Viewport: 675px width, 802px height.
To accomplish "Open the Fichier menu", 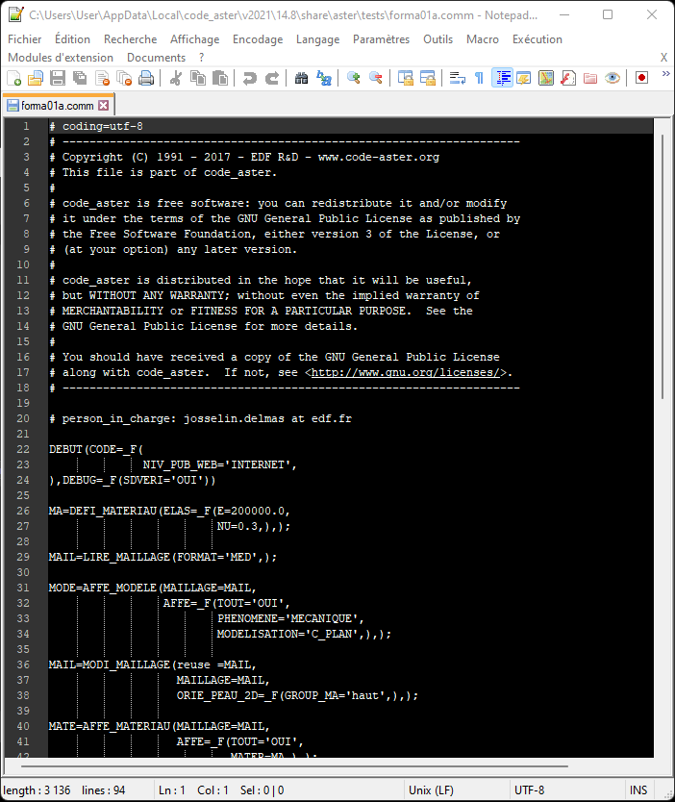I will [x=25, y=39].
